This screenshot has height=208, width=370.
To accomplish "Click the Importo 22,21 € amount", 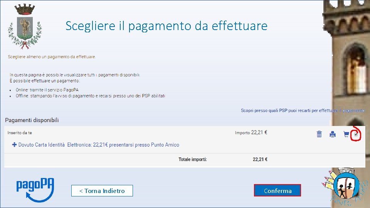I will point(251,133).
